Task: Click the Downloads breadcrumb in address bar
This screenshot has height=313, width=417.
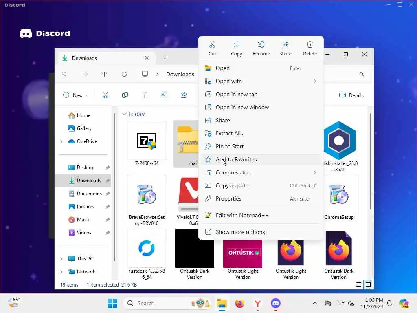Action: pyautogui.click(x=180, y=74)
